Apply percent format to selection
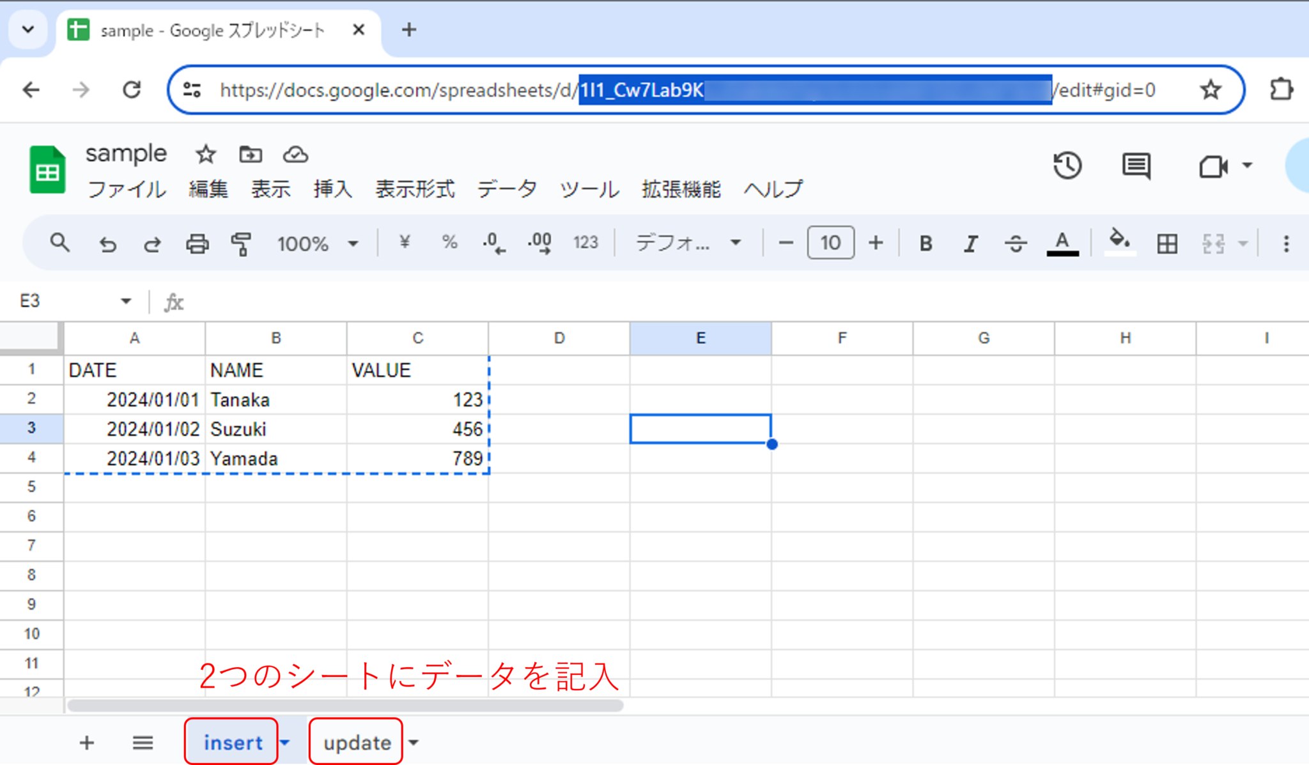The image size is (1309, 765). [x=449, y=243]
